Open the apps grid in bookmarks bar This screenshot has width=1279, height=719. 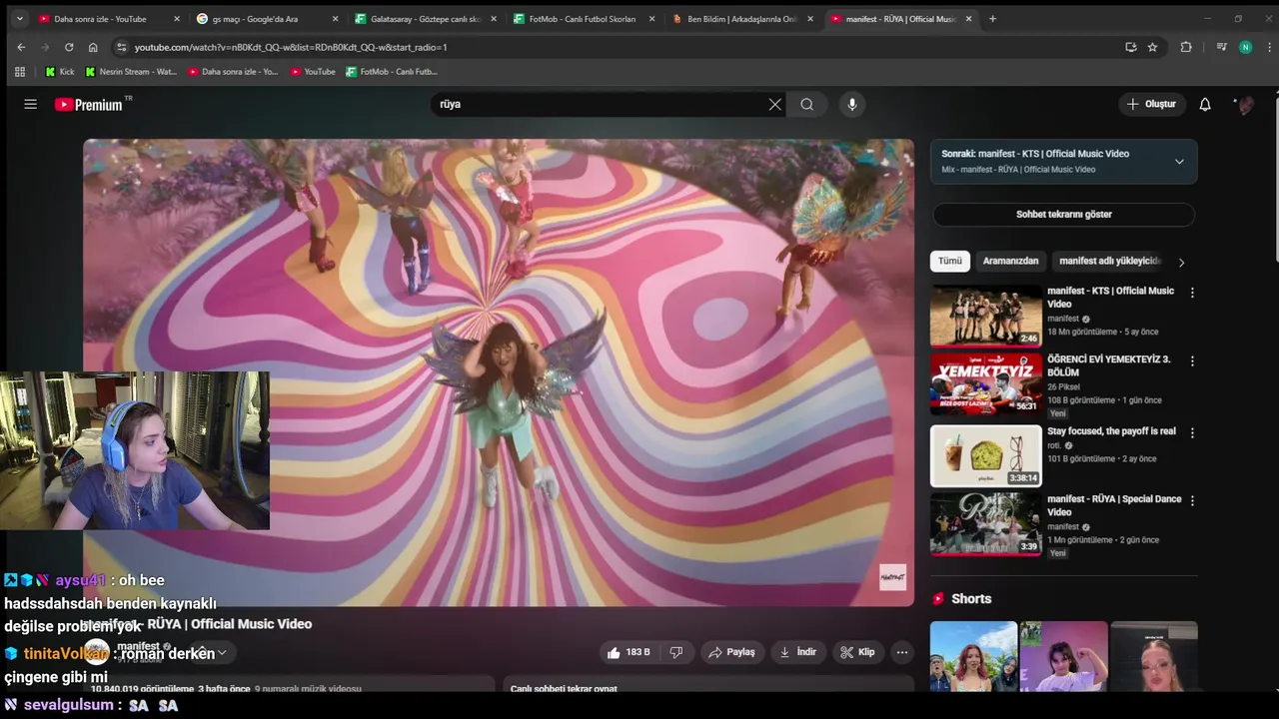20,72
